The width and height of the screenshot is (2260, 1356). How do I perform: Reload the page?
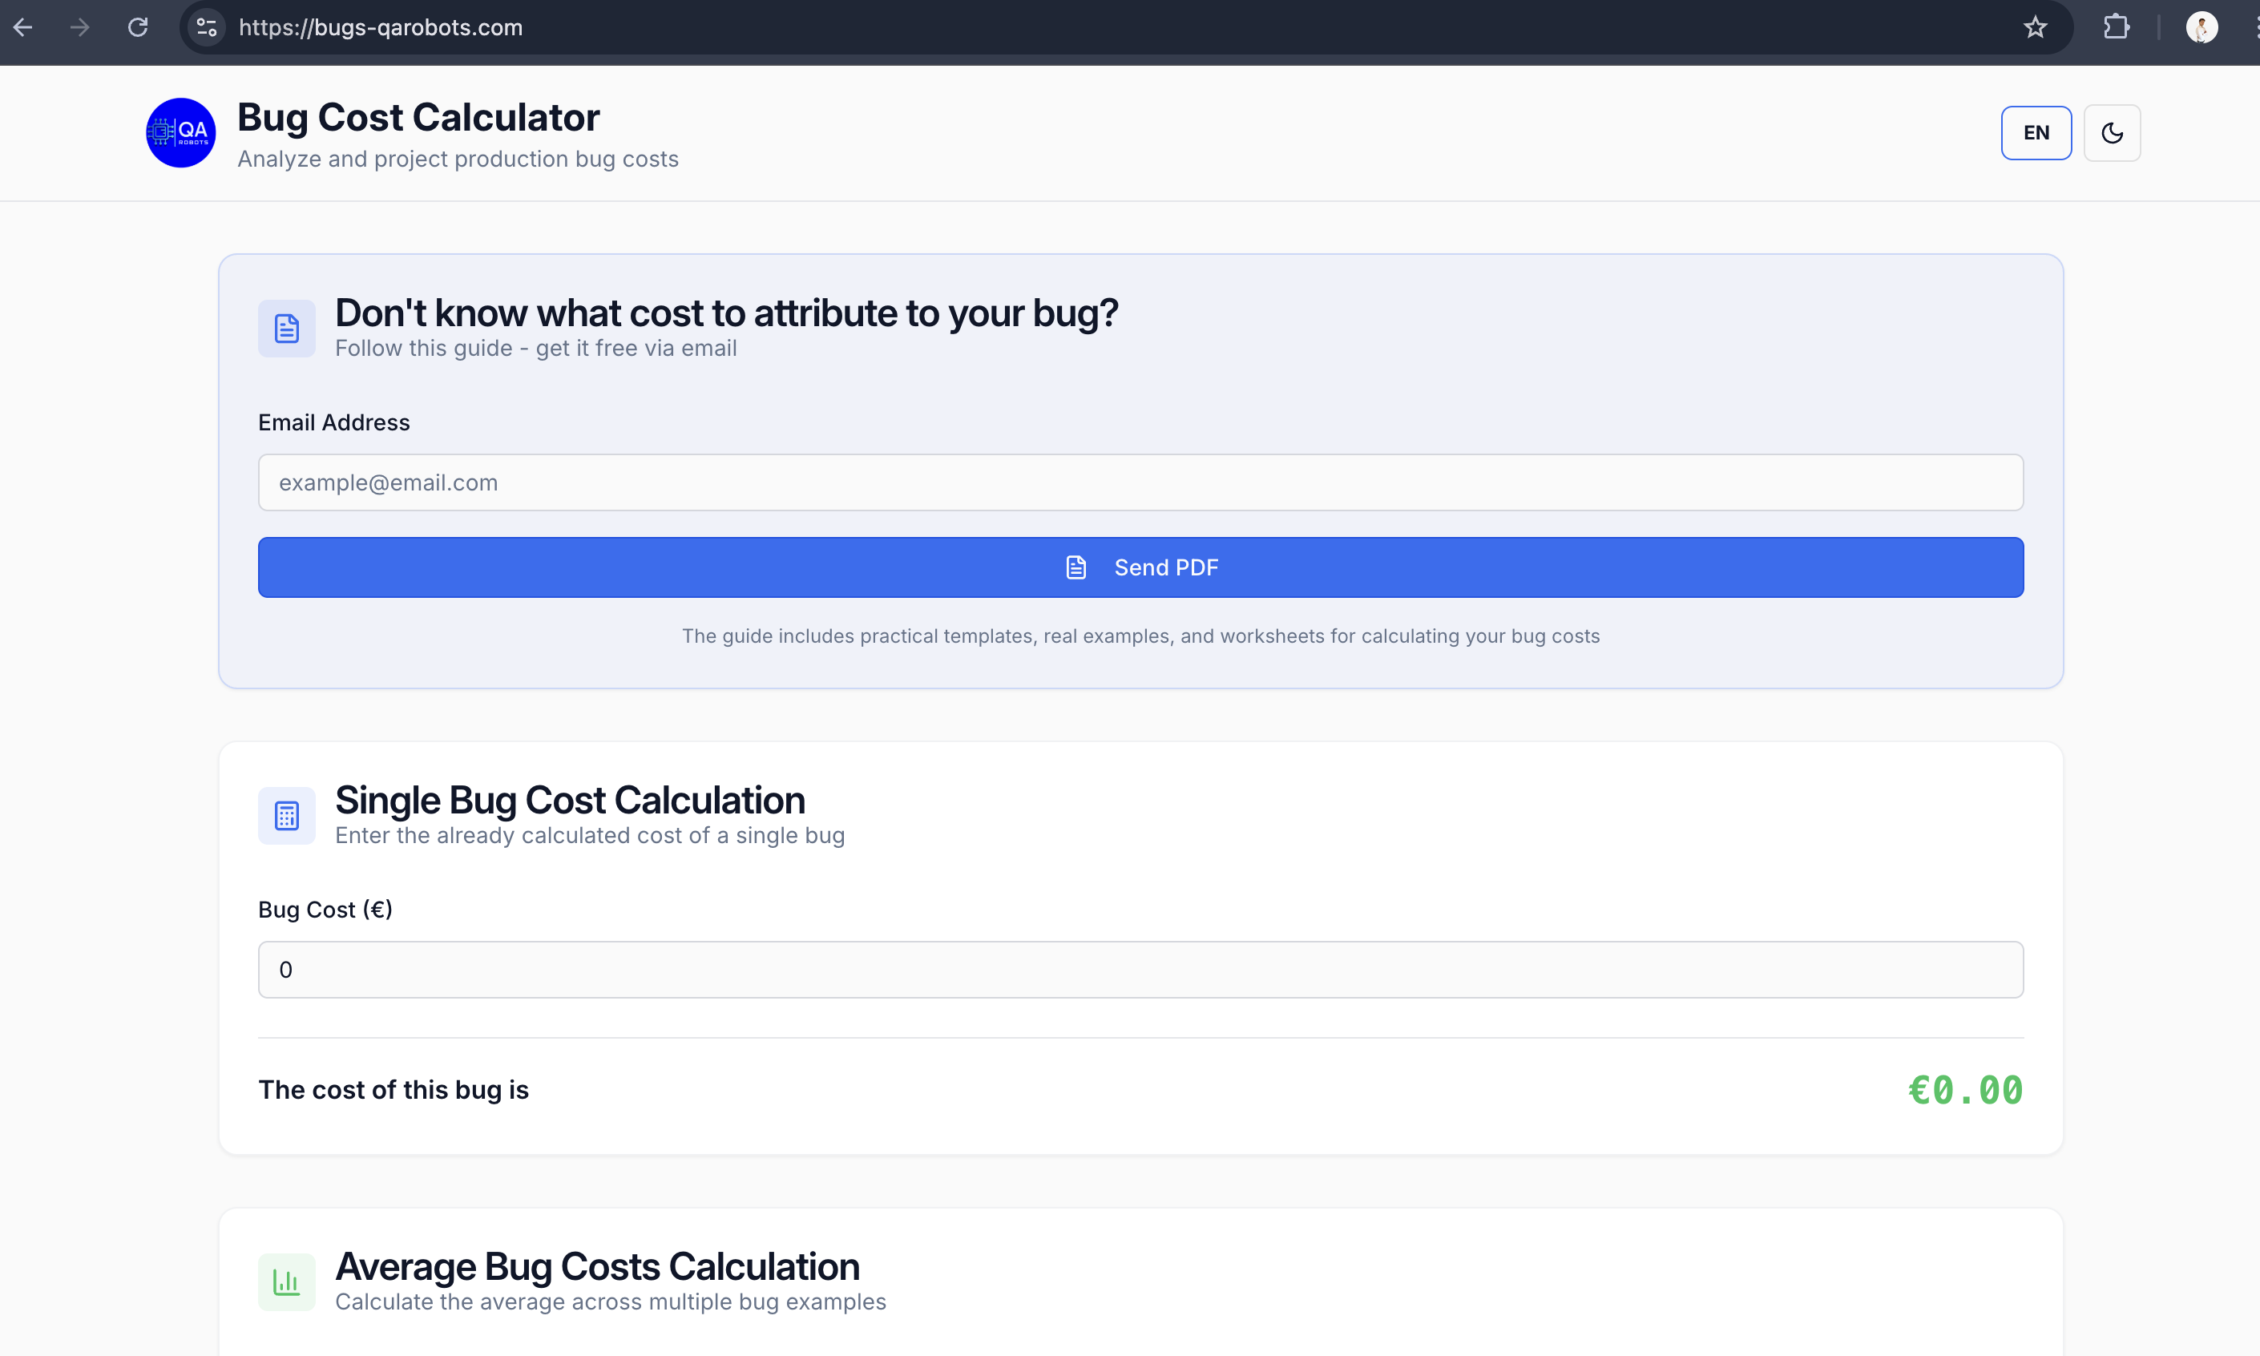click(138, 27)
